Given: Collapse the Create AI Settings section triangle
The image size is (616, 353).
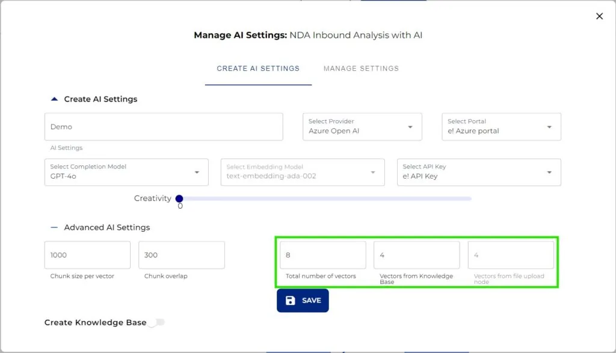Looking at the screenshot, I should coord(54,99).
